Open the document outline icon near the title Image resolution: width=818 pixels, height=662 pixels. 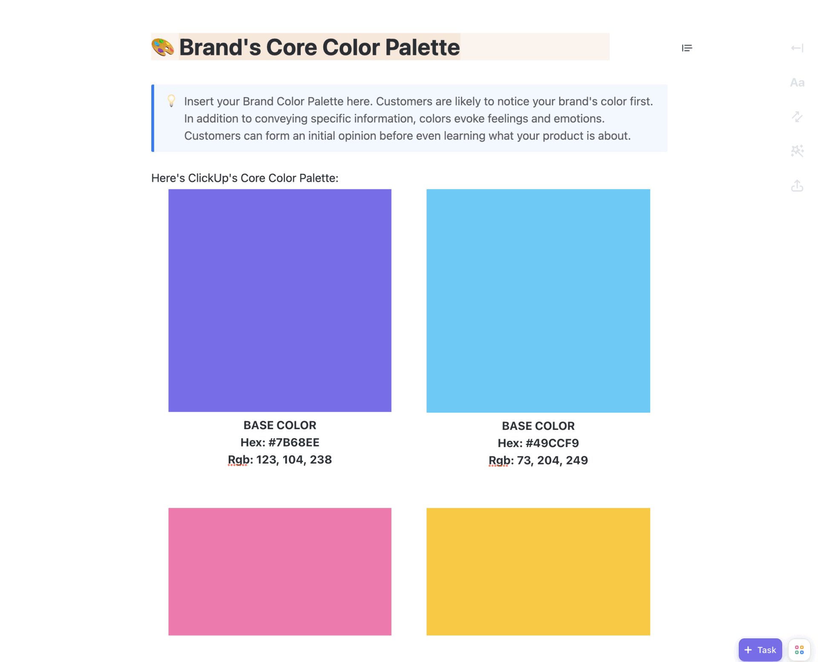(687, 48)
